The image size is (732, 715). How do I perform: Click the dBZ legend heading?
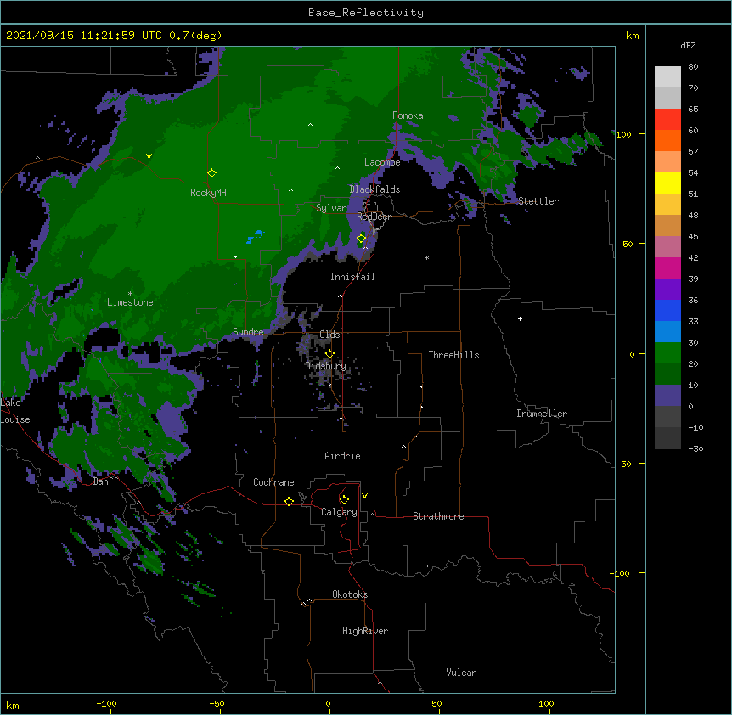pyautogui.click(x=688, y=45)
